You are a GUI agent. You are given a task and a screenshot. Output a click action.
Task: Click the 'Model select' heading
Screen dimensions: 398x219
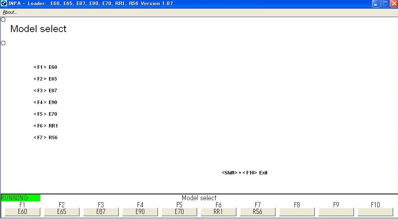(38, 29)
